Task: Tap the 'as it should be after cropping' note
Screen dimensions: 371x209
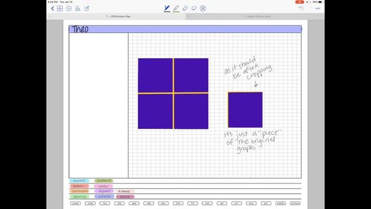Action: point(249,69)
